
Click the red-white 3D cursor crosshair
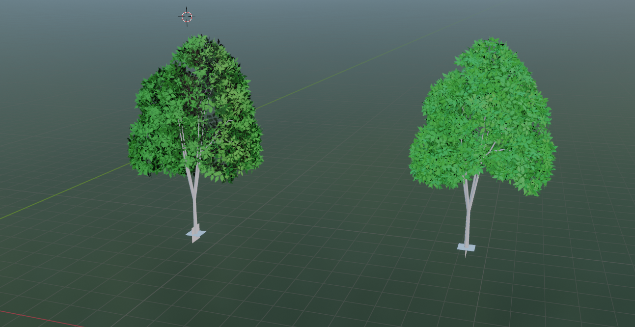pos(187,17)
